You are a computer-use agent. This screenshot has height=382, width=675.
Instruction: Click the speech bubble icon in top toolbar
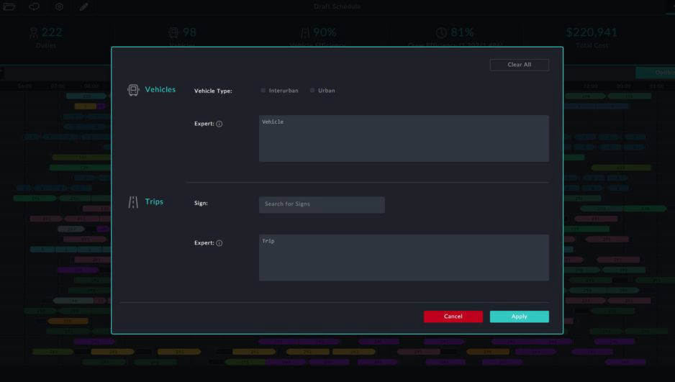click(x=35, y=6)
